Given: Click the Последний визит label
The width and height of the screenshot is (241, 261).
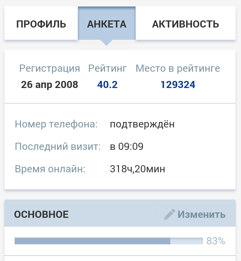Looking at the screenshot, I should coord(58,147).
